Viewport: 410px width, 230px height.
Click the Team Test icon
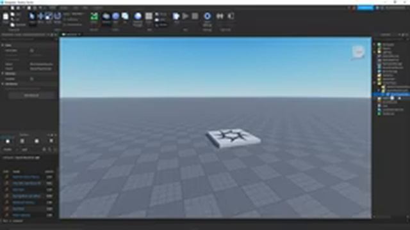[x=220, y=16]
